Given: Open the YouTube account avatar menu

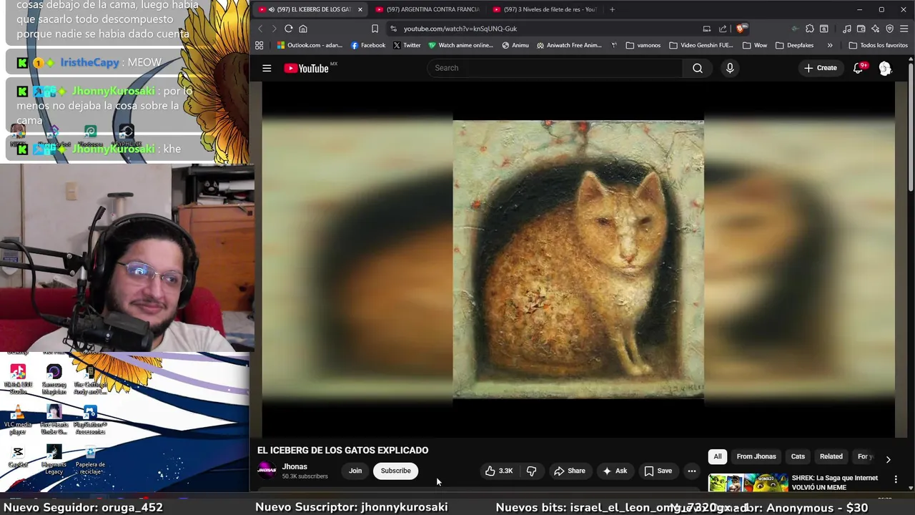Looking at the screenshot, I should point(885,68).
